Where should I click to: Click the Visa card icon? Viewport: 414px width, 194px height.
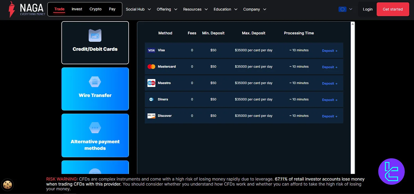click(151, 50)
